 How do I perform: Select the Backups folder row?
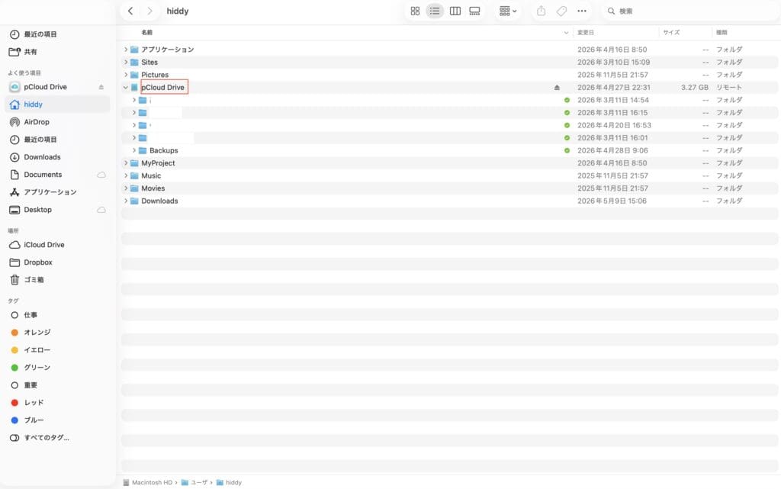pyautogui.click(x=449, y=150)
